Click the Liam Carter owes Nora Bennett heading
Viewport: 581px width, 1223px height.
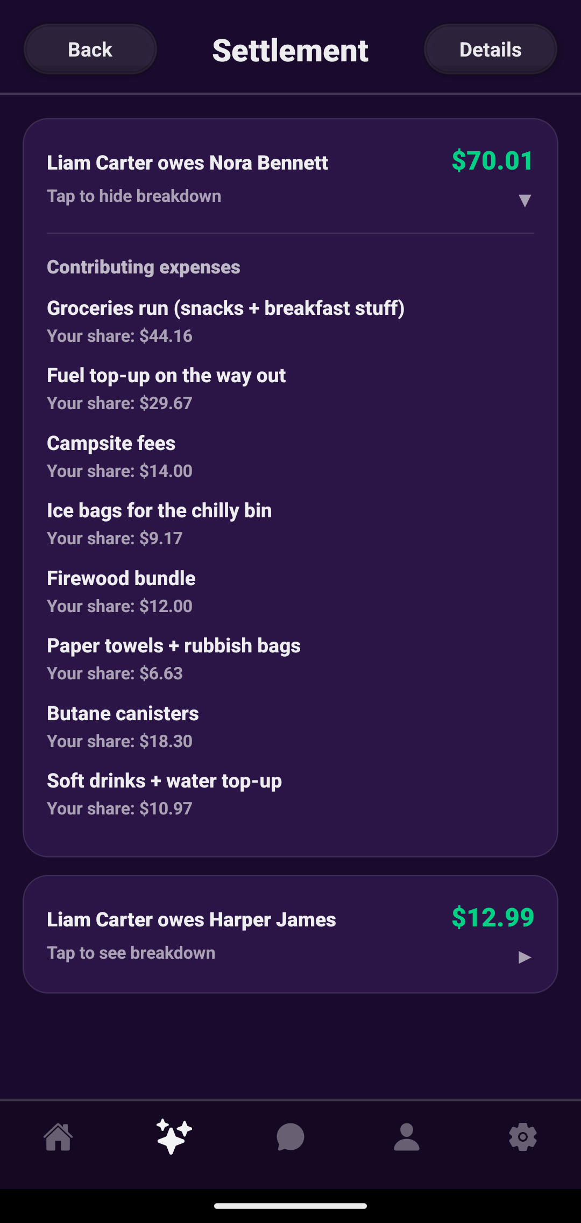(187, 163)
